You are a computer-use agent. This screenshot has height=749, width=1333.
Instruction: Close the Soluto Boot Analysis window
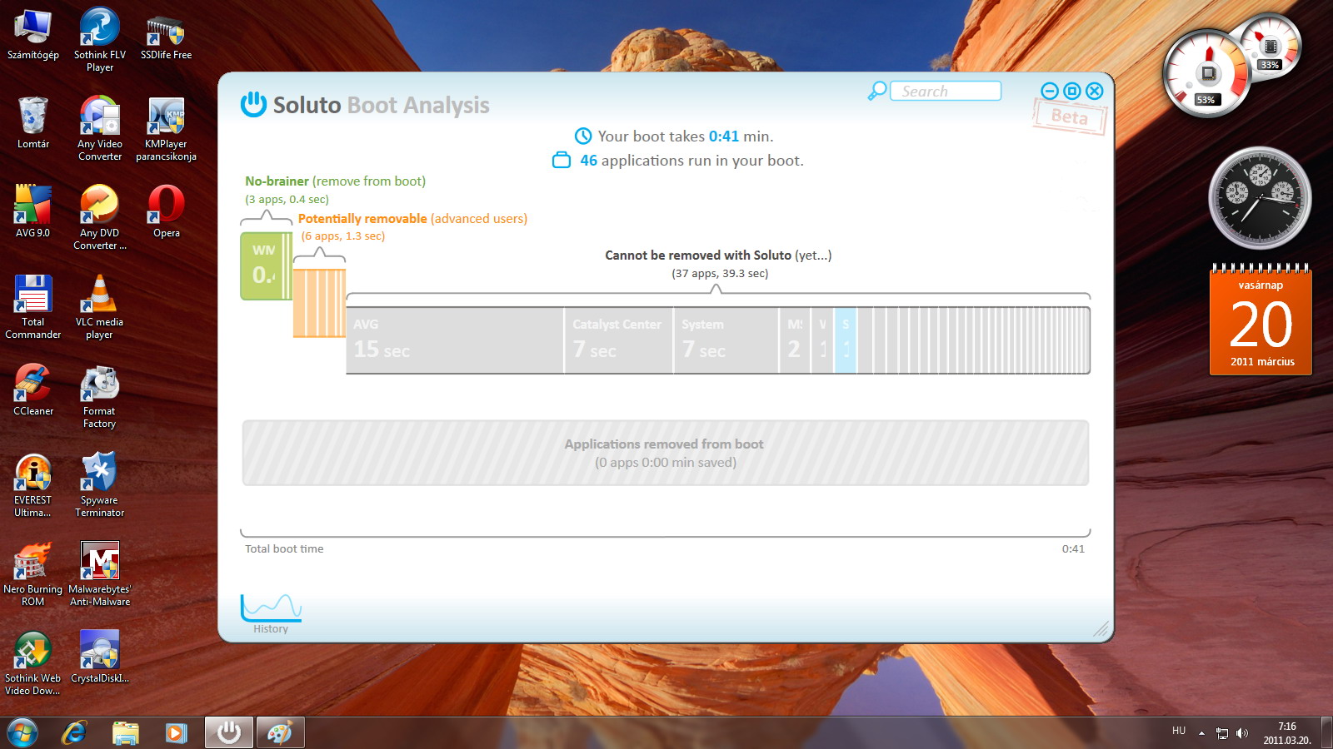pyautogui.click(x=1095, y=91)
